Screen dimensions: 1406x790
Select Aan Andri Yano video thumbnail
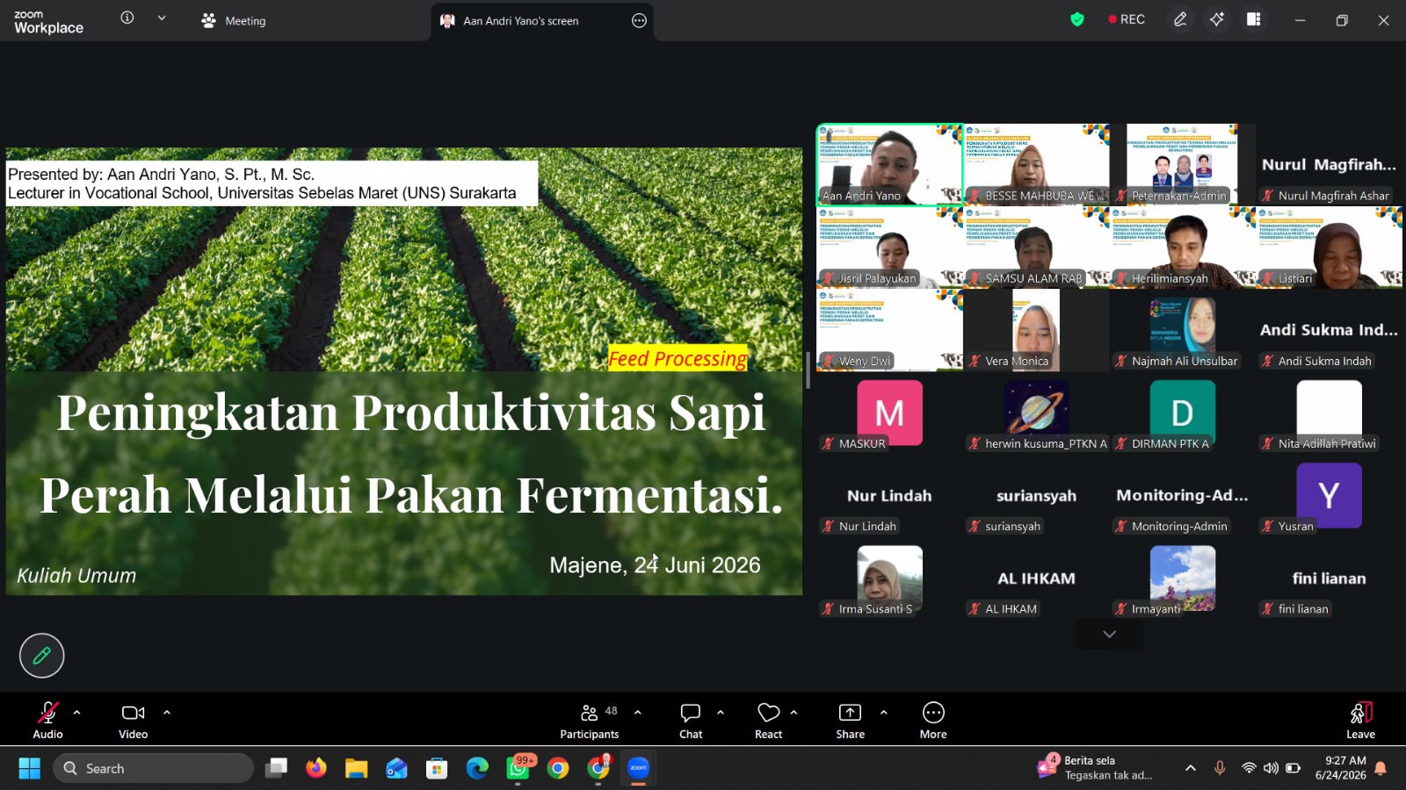pyautogui.click(x=889, y=164)
